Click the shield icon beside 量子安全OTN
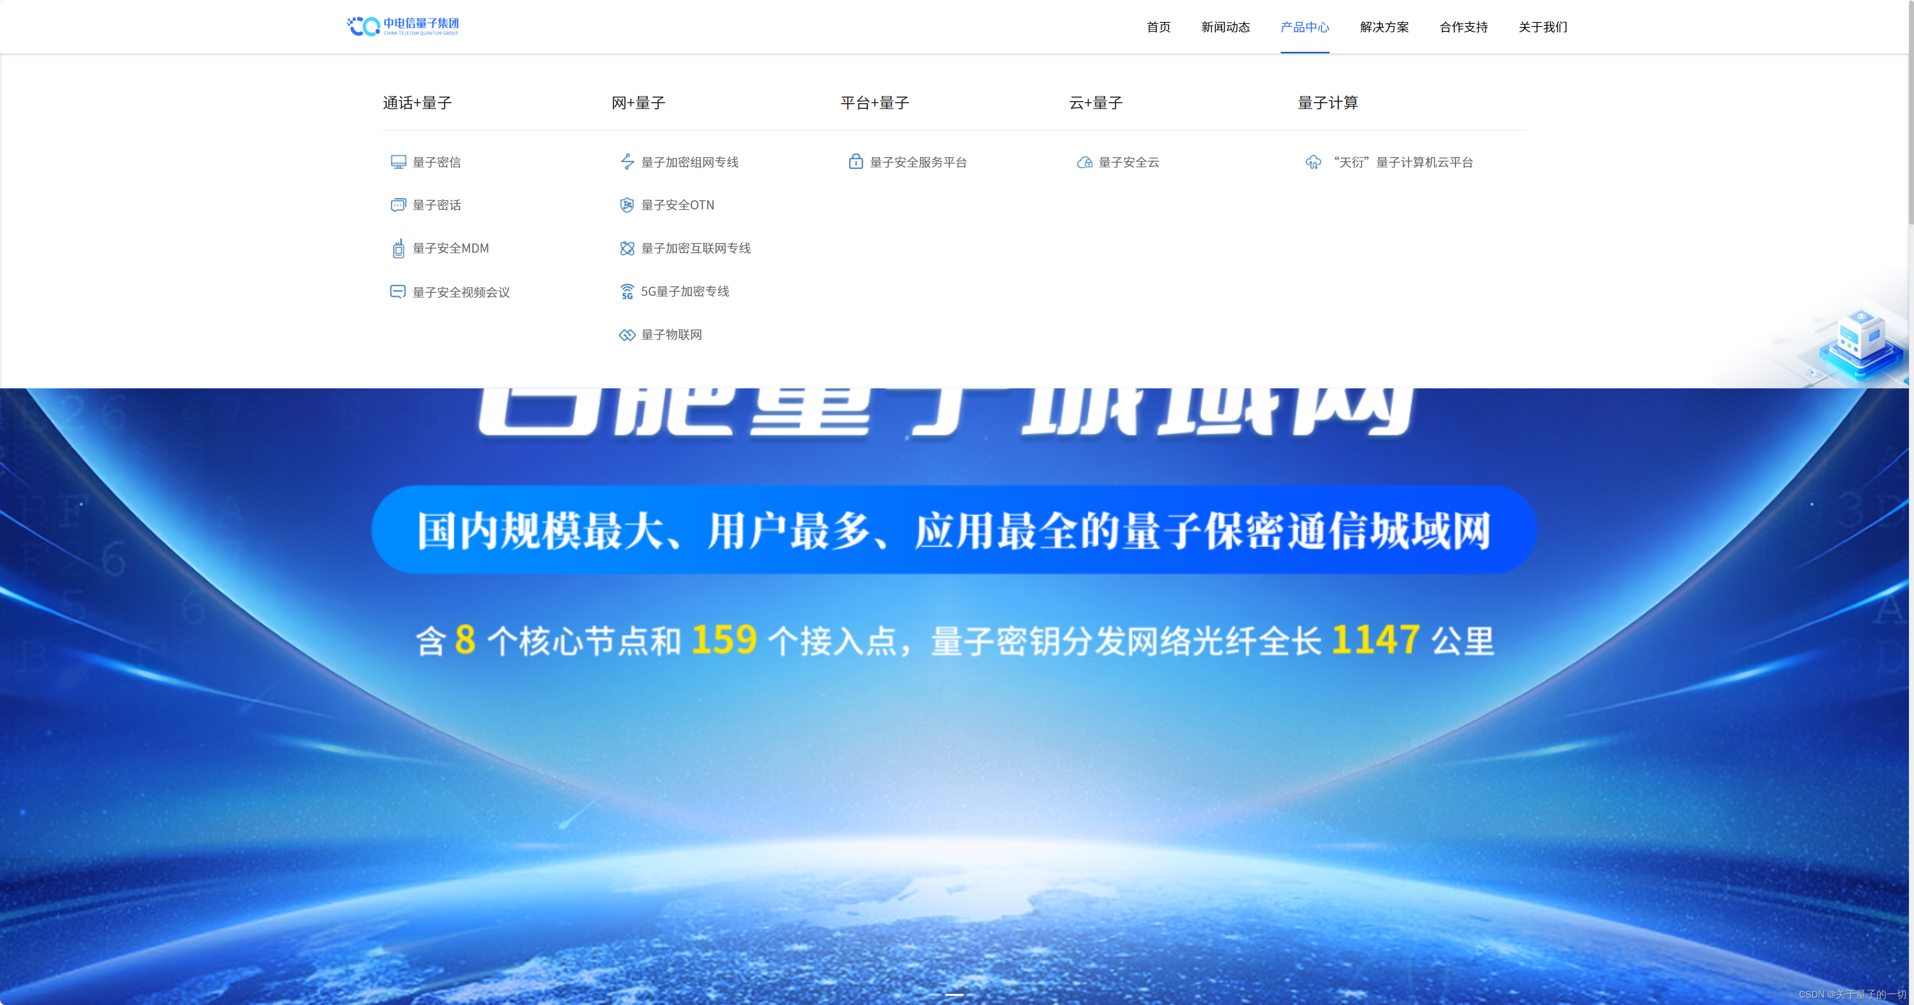This screenshot has width=1914, height=1005. point(627,205)
